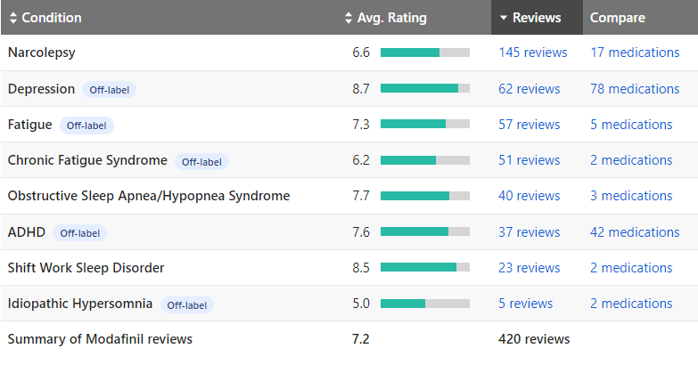Viewport: 698px width, 373px height.
Task: View the 57 reviews for Fatigue
Action: (529, 125)
